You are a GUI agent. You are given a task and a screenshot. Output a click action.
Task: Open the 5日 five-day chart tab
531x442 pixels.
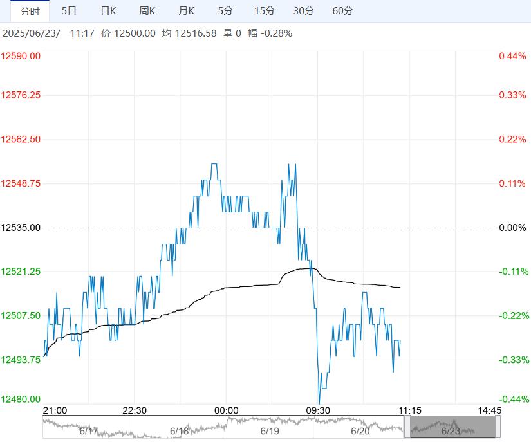click(69, 11)
